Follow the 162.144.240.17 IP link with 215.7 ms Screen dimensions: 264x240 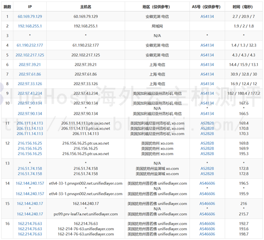(x=30, y=214)
